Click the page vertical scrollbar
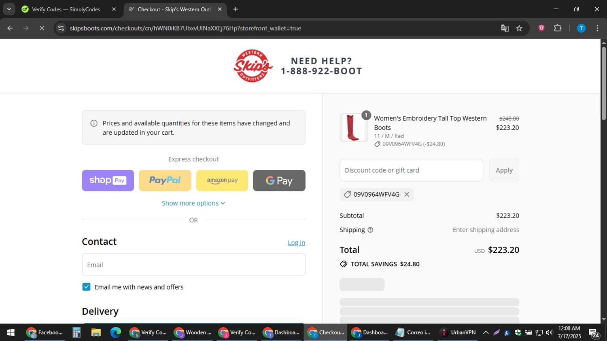 click(x=604, y=83)
